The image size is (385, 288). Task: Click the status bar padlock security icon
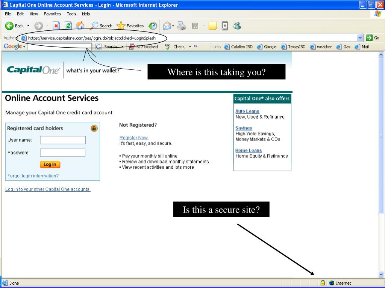pos(323,283)
